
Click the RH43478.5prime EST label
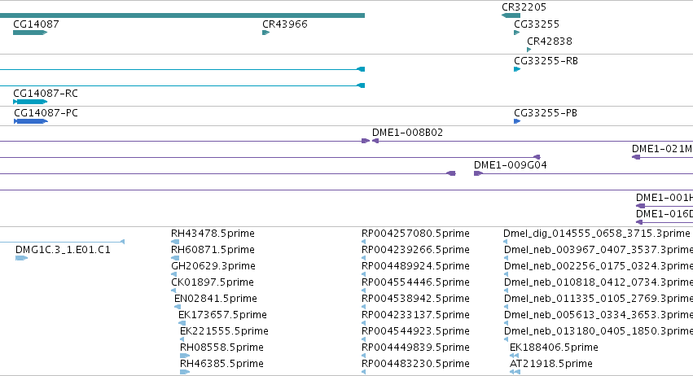click(x=213, y=234)
